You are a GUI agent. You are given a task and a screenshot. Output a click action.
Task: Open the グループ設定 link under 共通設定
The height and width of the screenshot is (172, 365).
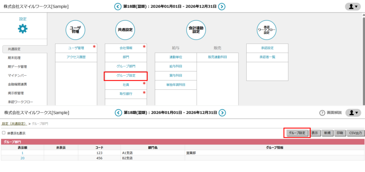click(x=125, y=76)
